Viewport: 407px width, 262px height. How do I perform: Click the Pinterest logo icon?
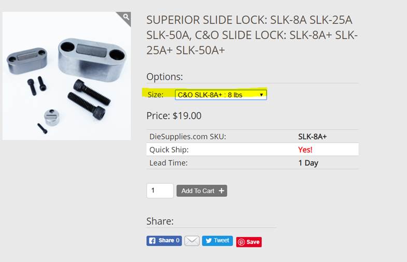(241, 242)
